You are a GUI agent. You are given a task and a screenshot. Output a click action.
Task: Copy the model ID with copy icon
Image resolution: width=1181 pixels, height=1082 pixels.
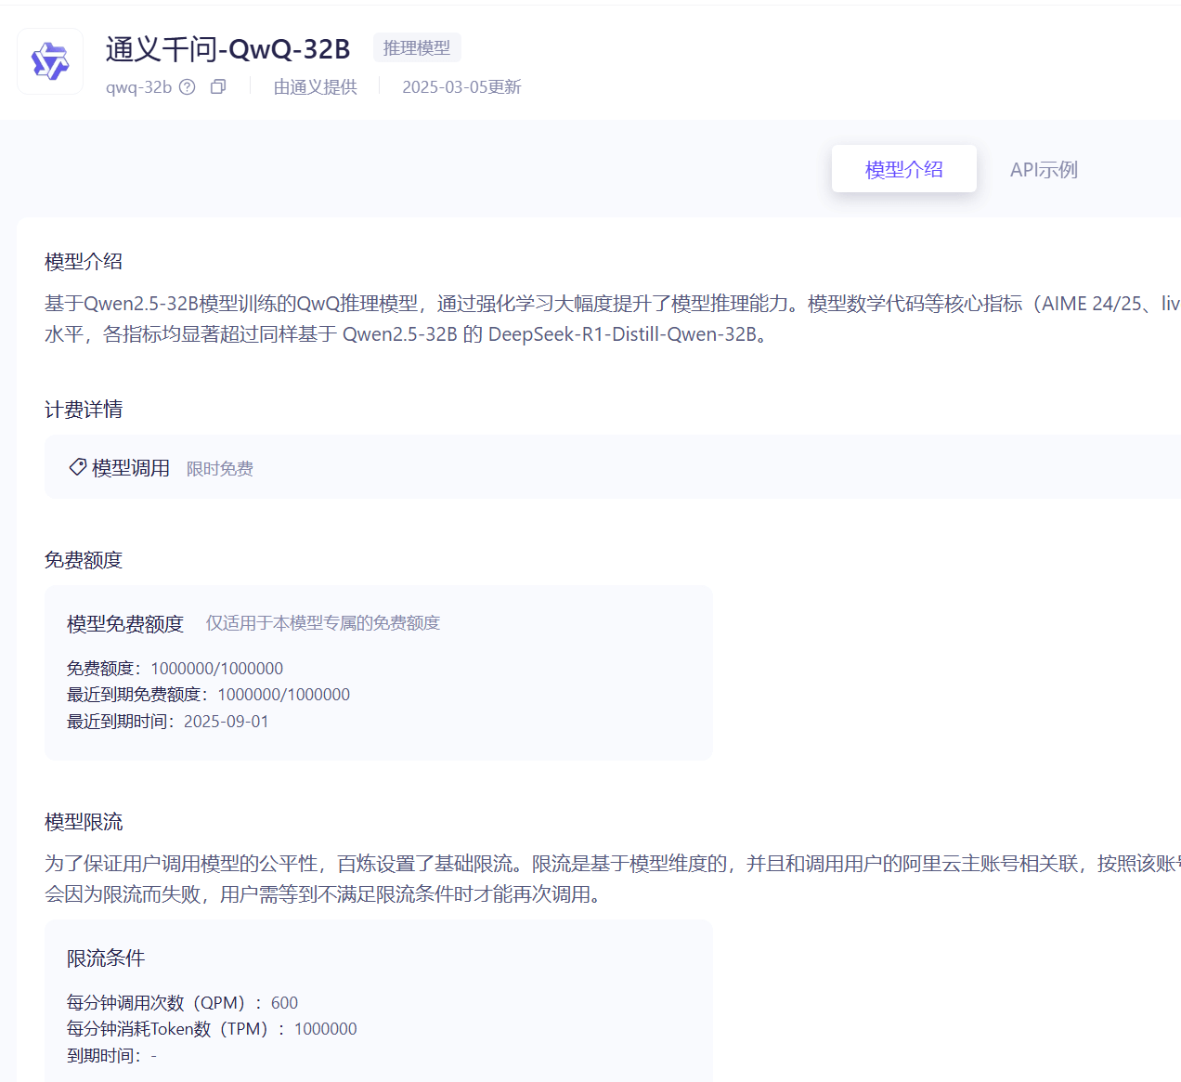(218, 87)
